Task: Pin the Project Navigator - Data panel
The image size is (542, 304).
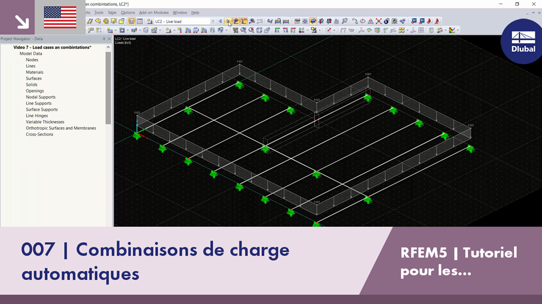Action: 104,39
